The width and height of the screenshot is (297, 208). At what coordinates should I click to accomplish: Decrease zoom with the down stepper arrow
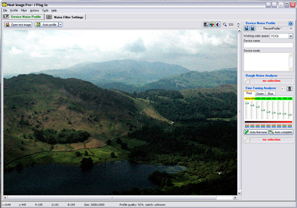(238, 26)
